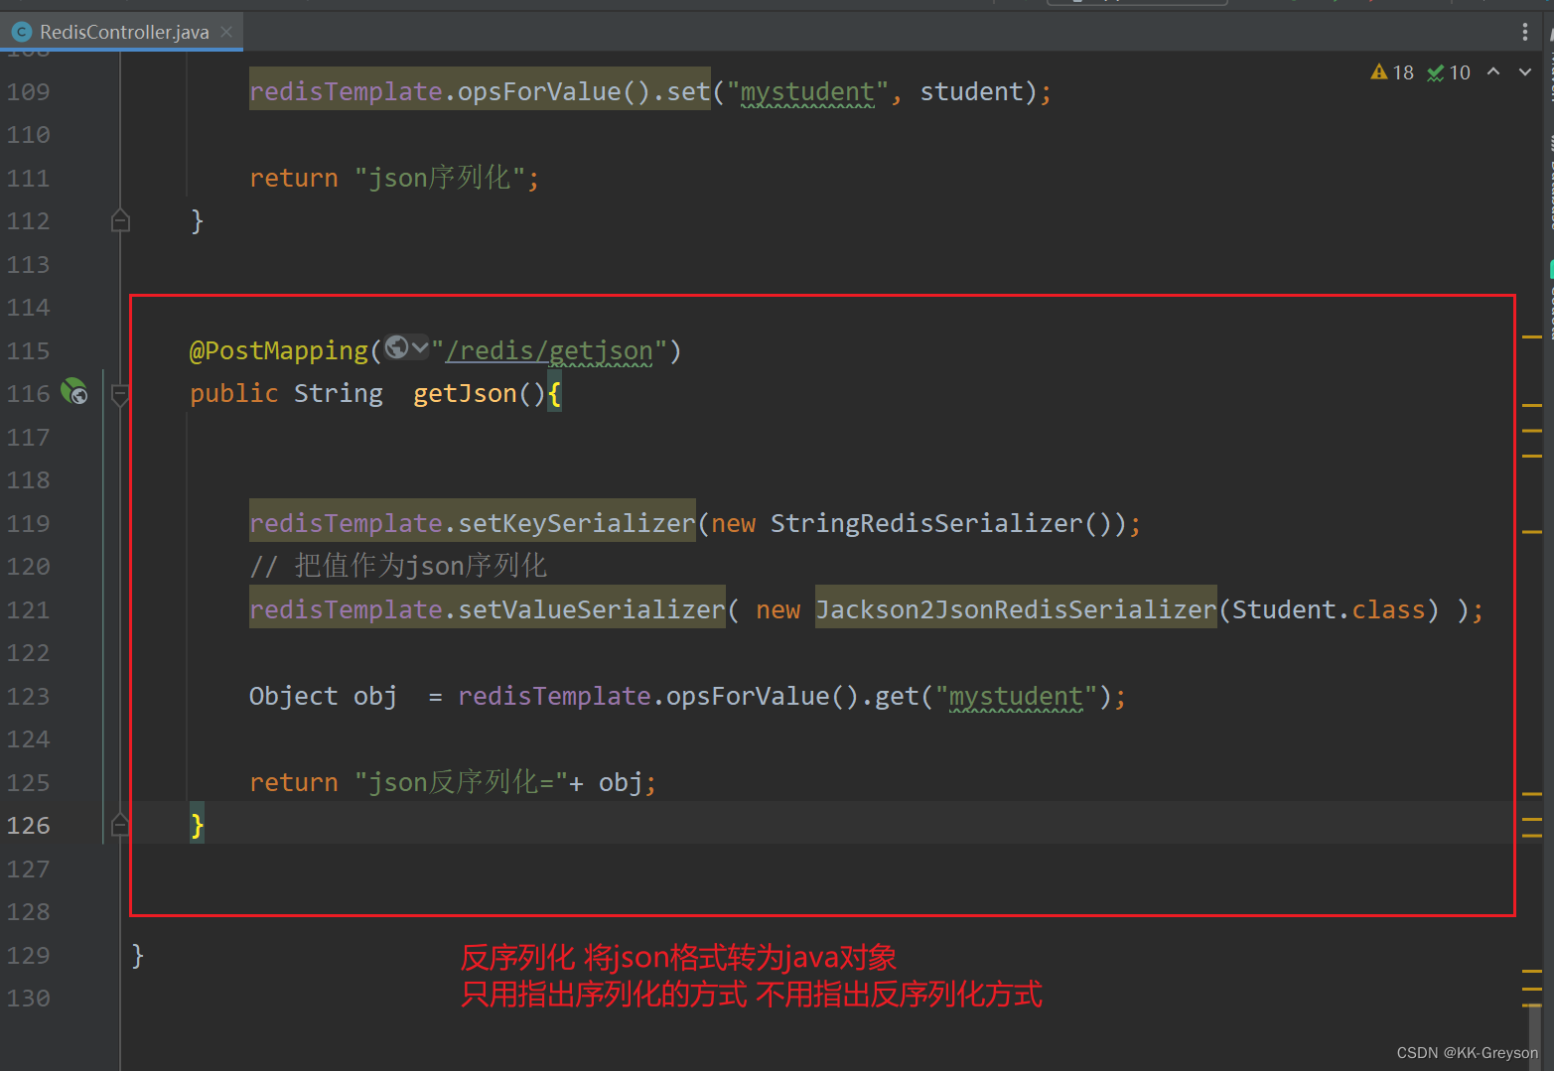The image size is (1554, 1071).
Task: Go to the previous highlighted error
Action: pyautogui.click(x=1493, y=71)
